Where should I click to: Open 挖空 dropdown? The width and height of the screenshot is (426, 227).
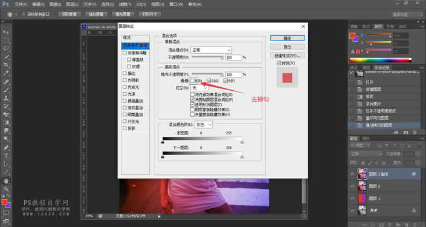coord(199,88)
